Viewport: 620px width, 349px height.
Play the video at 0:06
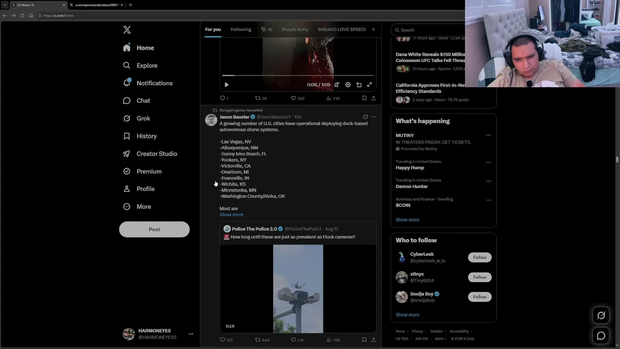coord(226,85)
